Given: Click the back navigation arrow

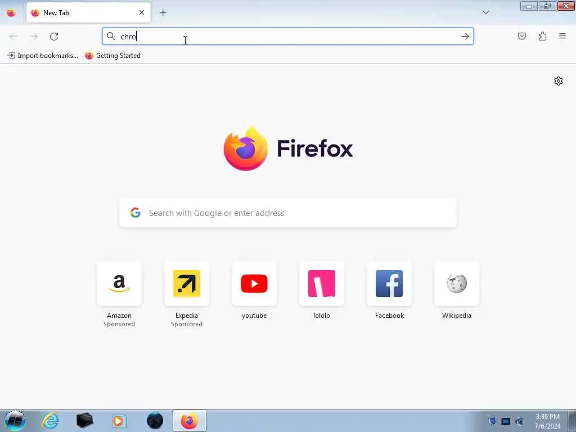Looking at the screenshot, I should pyautogui.click(x=13, y=37).
